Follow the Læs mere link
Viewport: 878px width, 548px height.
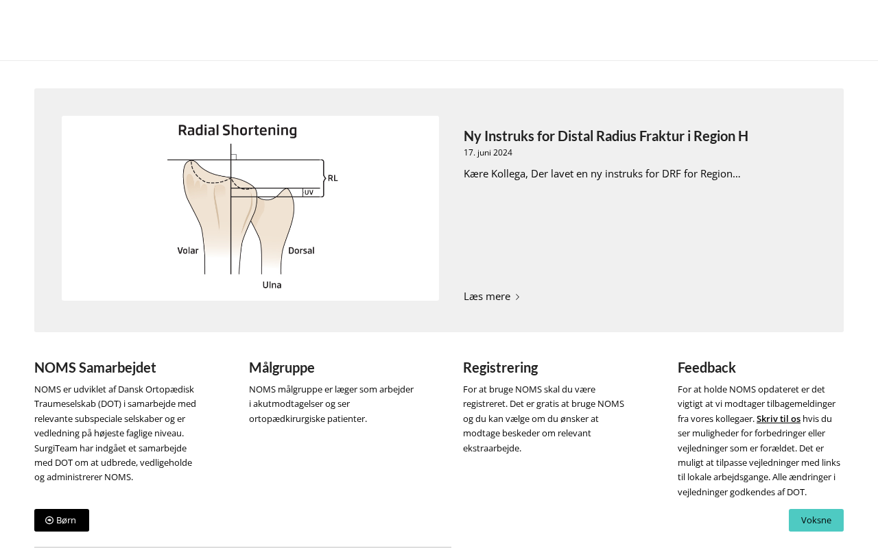[487, 297]
